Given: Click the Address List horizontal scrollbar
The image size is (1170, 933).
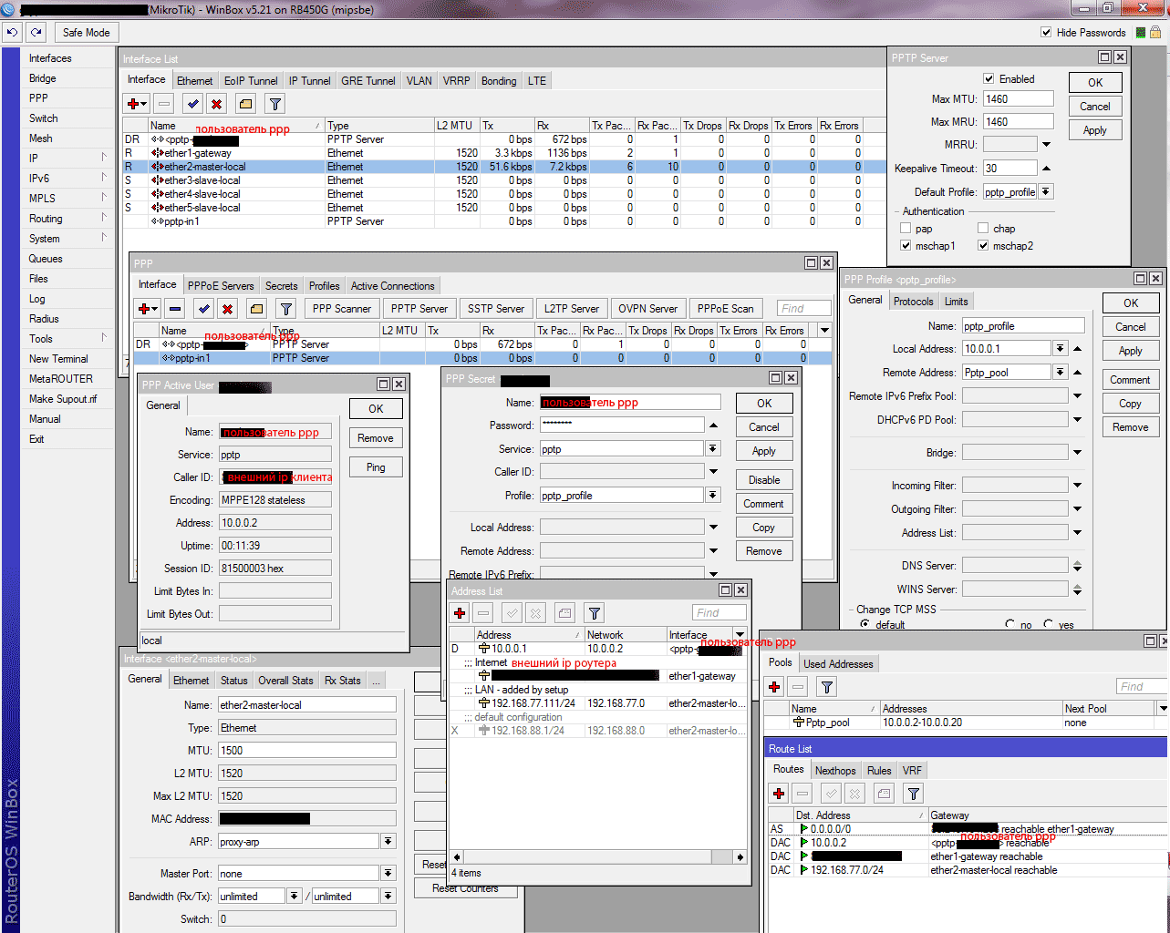Looking at the screenshot, I should pos(599,856).
